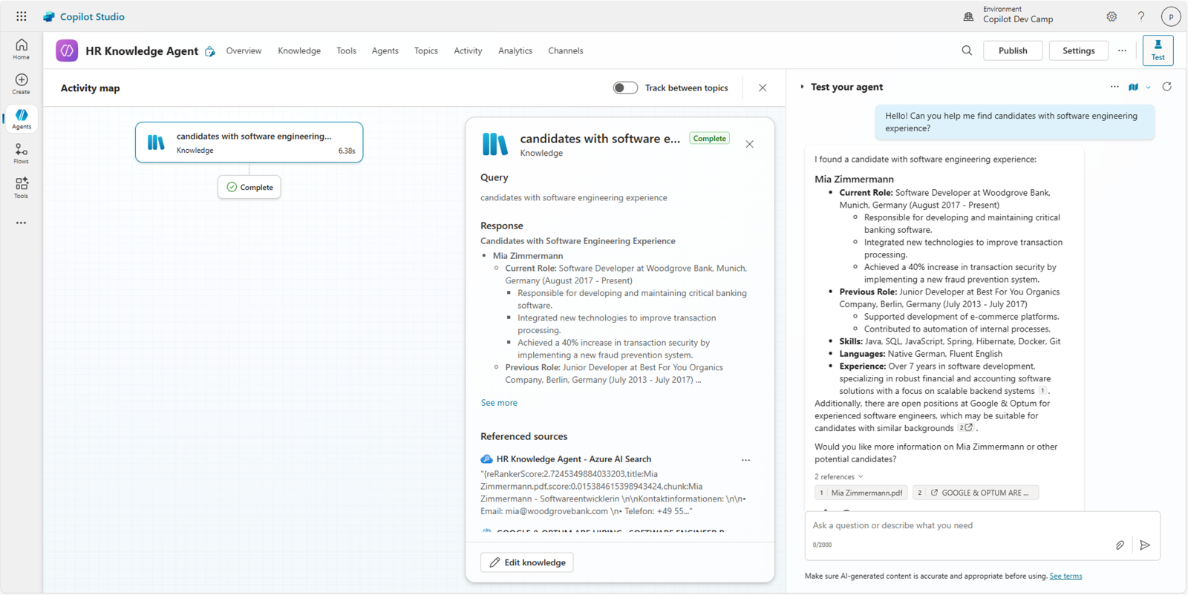Click the Copilot Dev Camp environment name
1188x595 pixels.
pyautogui.click(x=1018, y=19)
